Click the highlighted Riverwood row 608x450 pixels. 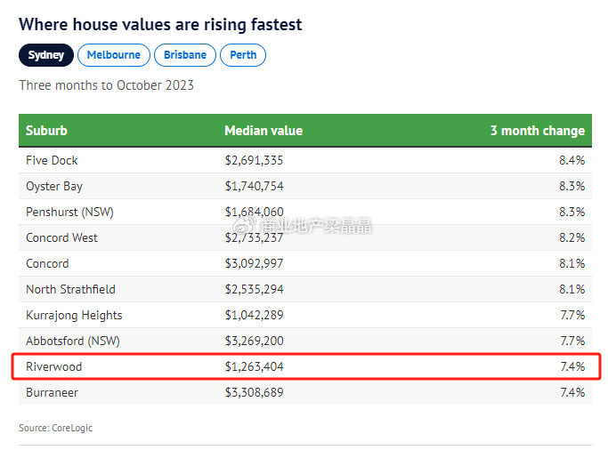[304, 366]
